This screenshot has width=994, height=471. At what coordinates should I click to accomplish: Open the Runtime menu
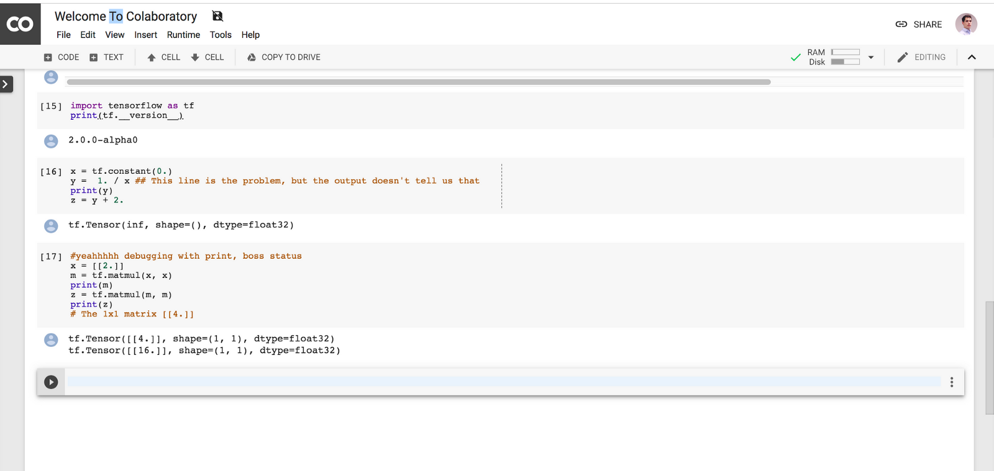click(x=183, y=35)
